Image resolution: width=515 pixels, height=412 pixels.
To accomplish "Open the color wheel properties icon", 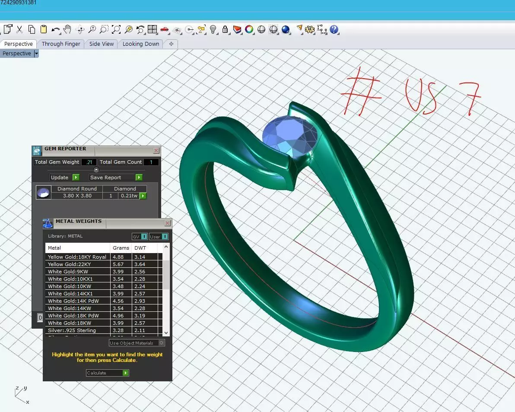I will (249, 29).
